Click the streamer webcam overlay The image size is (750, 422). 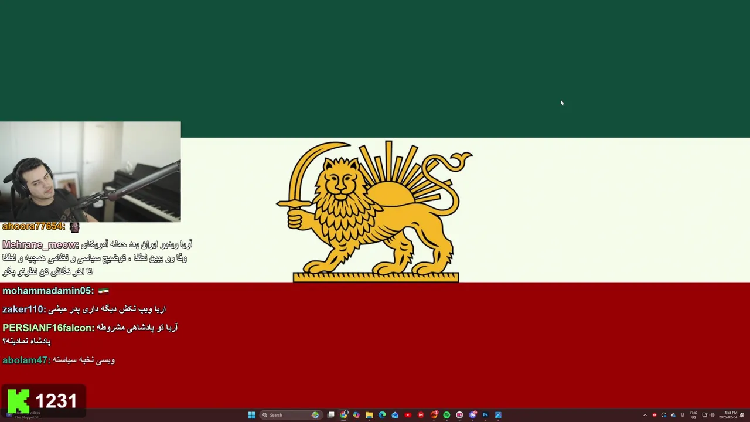pos(90,172)
